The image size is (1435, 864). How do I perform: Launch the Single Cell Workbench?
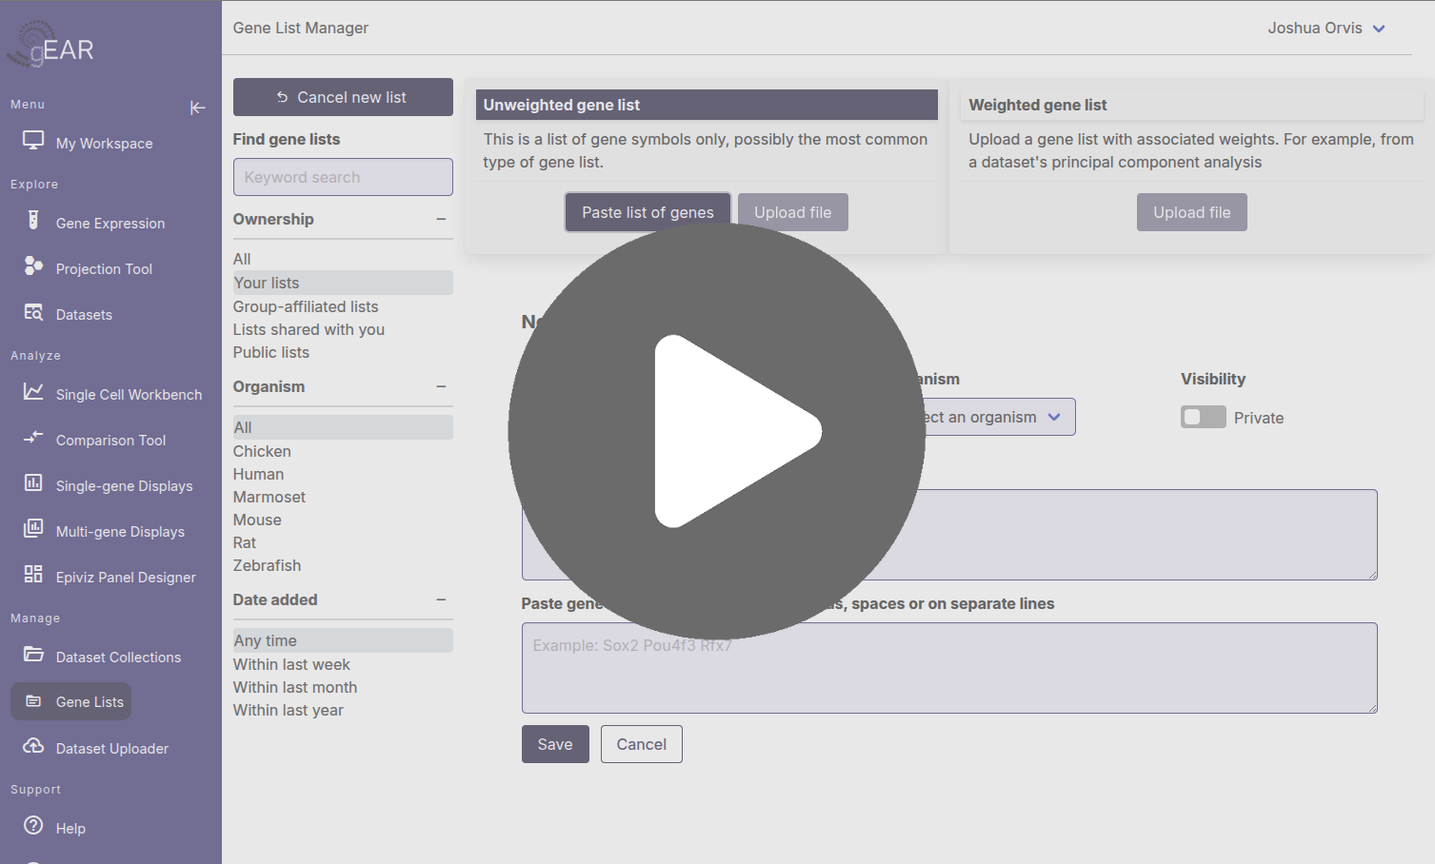tap(129, 394)
